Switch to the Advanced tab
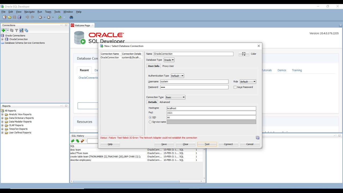 (165, 102)
